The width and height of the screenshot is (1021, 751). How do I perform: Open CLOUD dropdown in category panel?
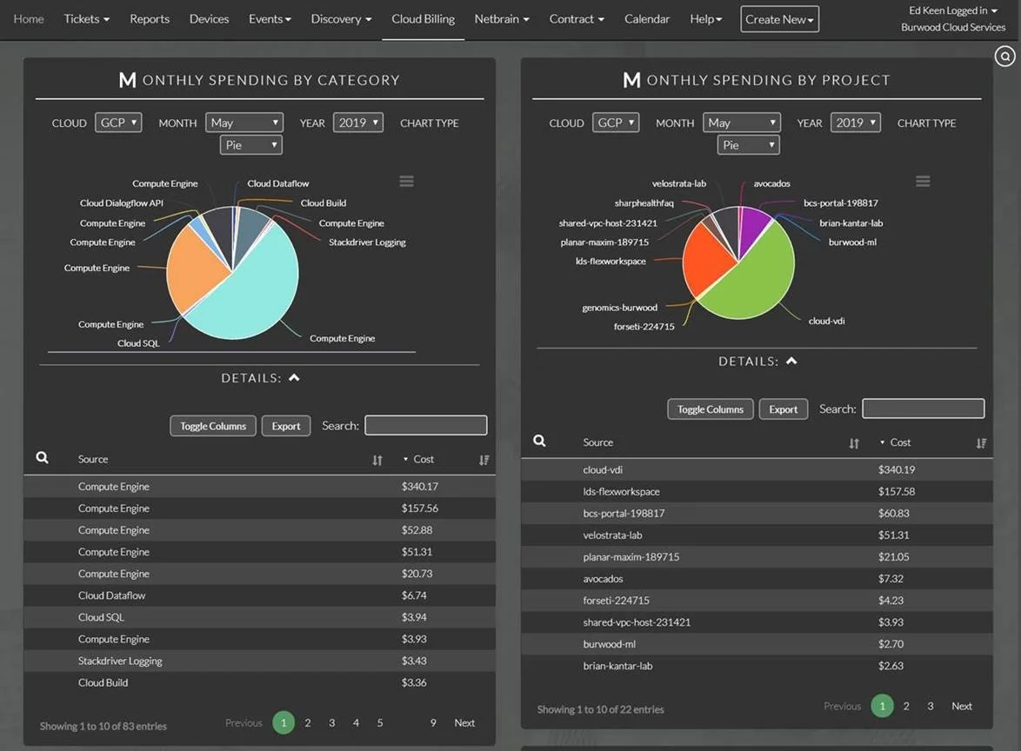pyautogui.click(x=118, y=123)
